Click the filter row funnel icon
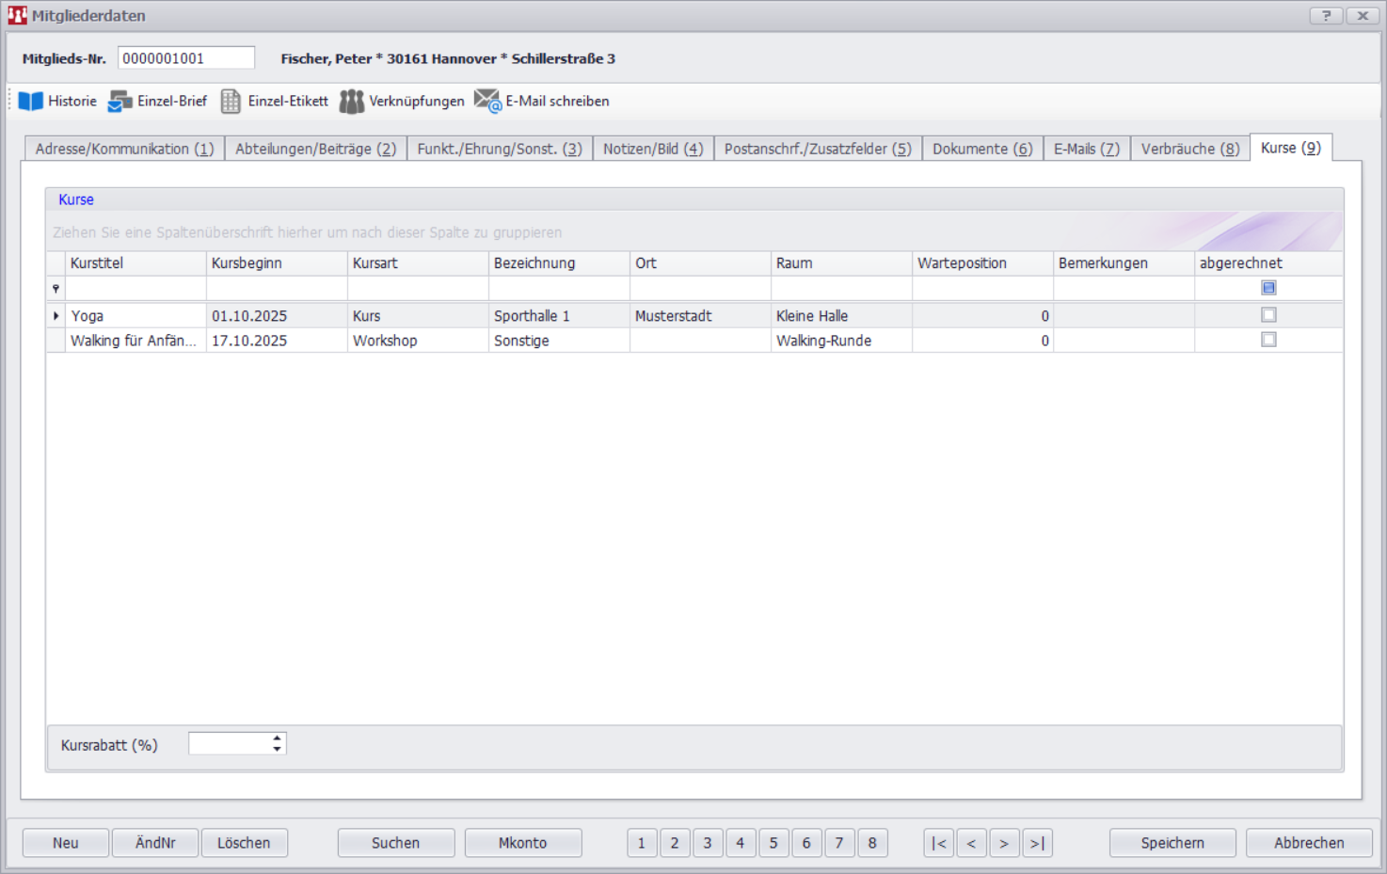 click(x=56, y=289)
